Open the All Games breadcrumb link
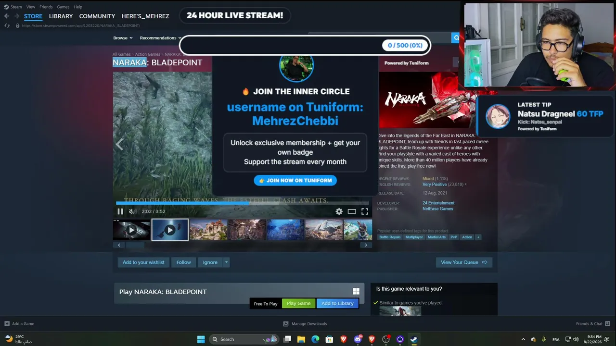616x346 pixels. pos(122,54)
